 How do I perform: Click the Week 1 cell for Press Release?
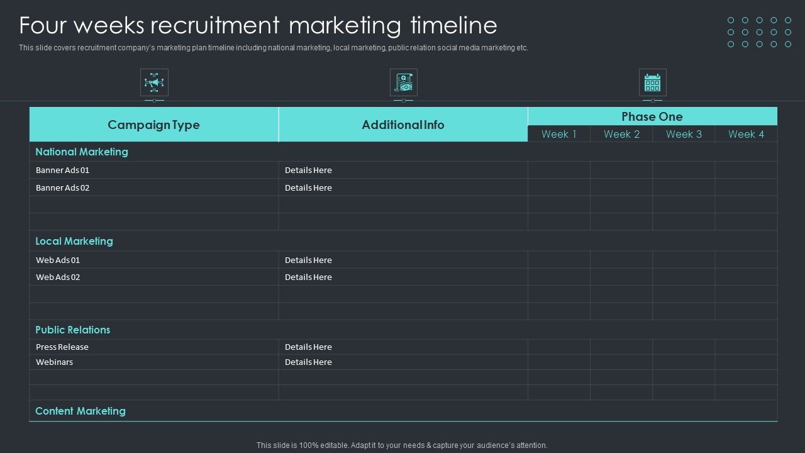559,347
